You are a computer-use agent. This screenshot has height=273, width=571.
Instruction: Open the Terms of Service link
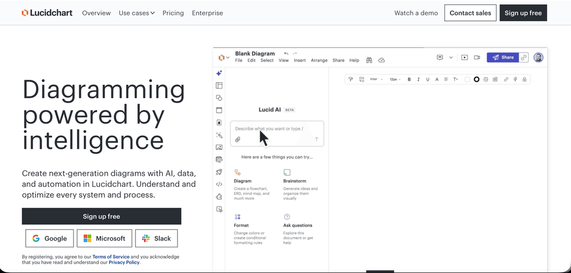click(x=111, y=256)
